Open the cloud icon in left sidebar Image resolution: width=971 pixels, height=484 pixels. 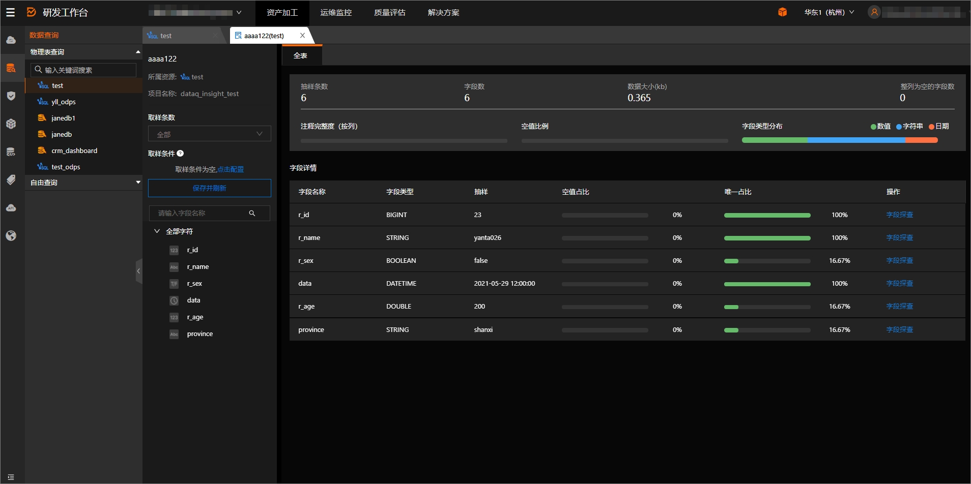click(x=11, y=40)
